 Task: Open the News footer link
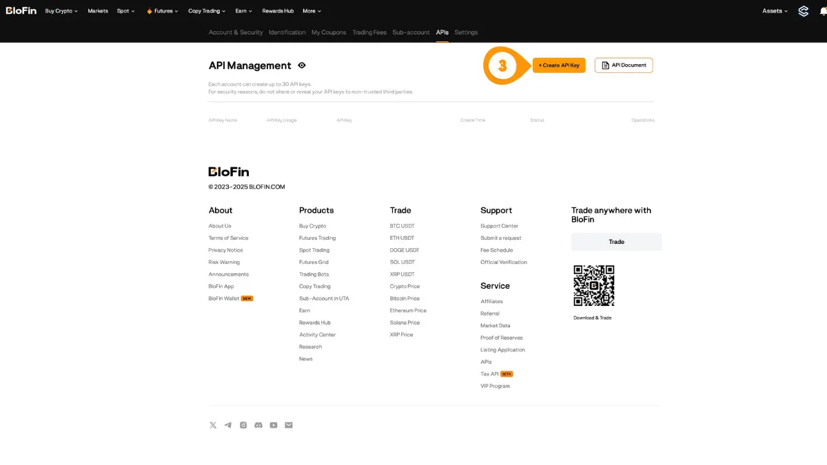306,359
